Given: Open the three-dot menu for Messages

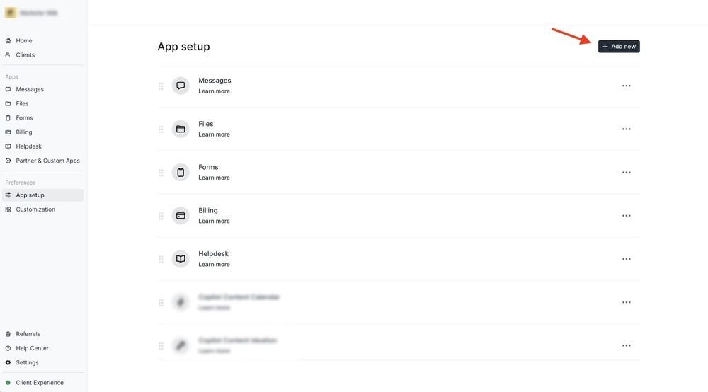Looking at the screenshot, I should (x=627, y=86).
